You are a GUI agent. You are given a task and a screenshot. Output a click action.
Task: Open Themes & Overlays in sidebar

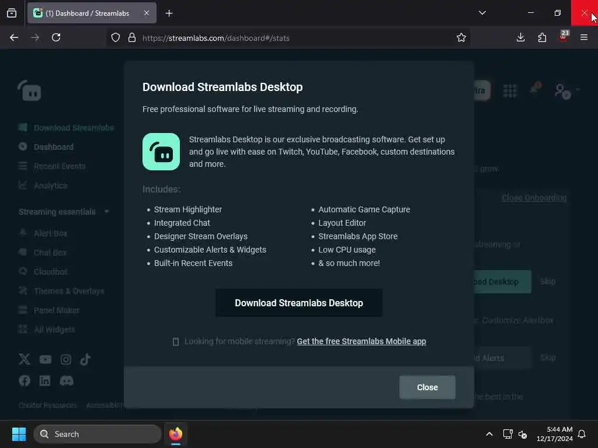point(61,291)
